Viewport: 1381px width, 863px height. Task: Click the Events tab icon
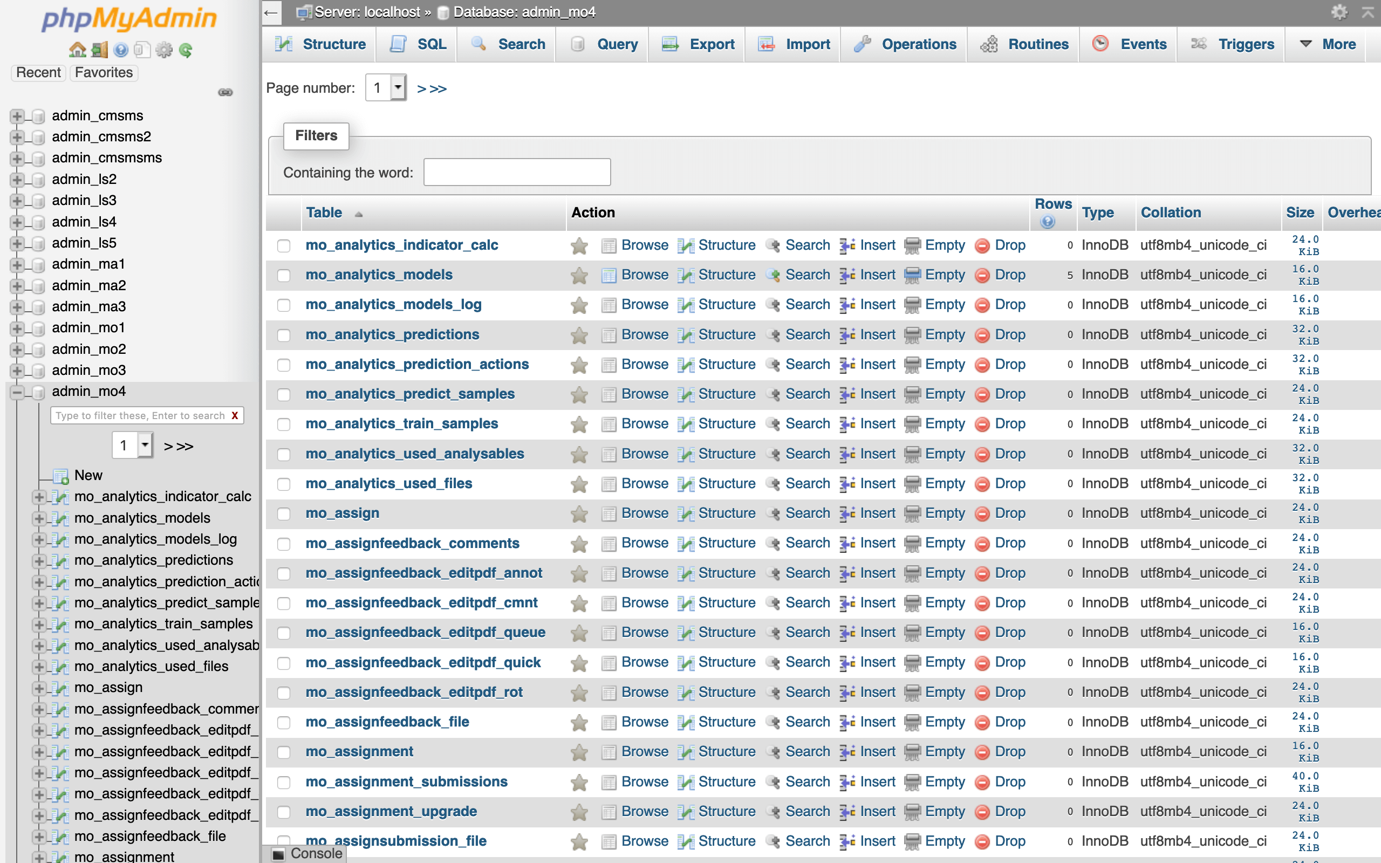click(x=1102, y=45)
